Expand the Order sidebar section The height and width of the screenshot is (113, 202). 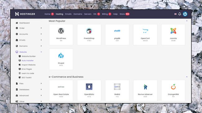(41, 28)
